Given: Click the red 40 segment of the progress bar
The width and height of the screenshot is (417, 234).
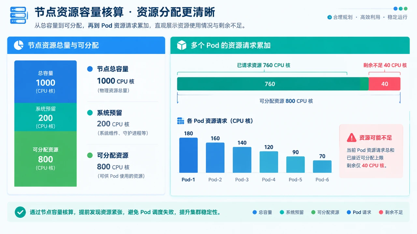Looking at the screenshot, I should [x=384, y=84].
